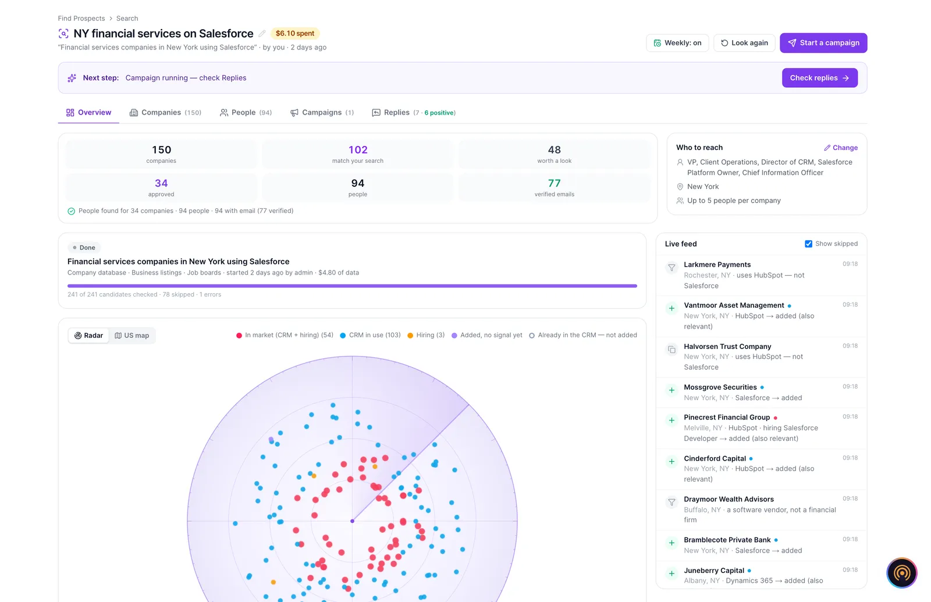Toggle the Weekly: on schedule button
The width and height of the screenshot is (931, 602).
(677, 43)
